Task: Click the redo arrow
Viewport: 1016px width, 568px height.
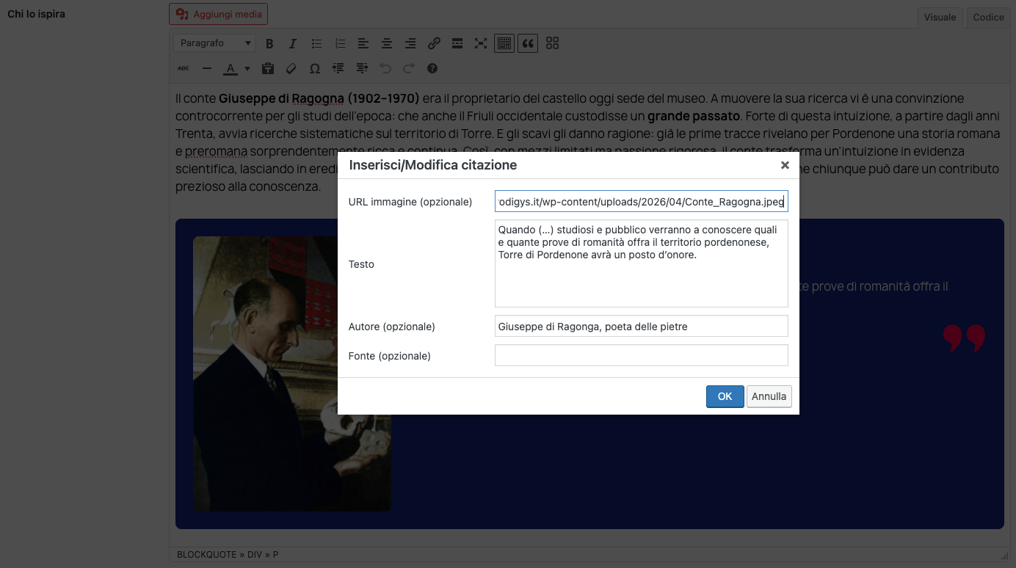Action: click(409, 68)
